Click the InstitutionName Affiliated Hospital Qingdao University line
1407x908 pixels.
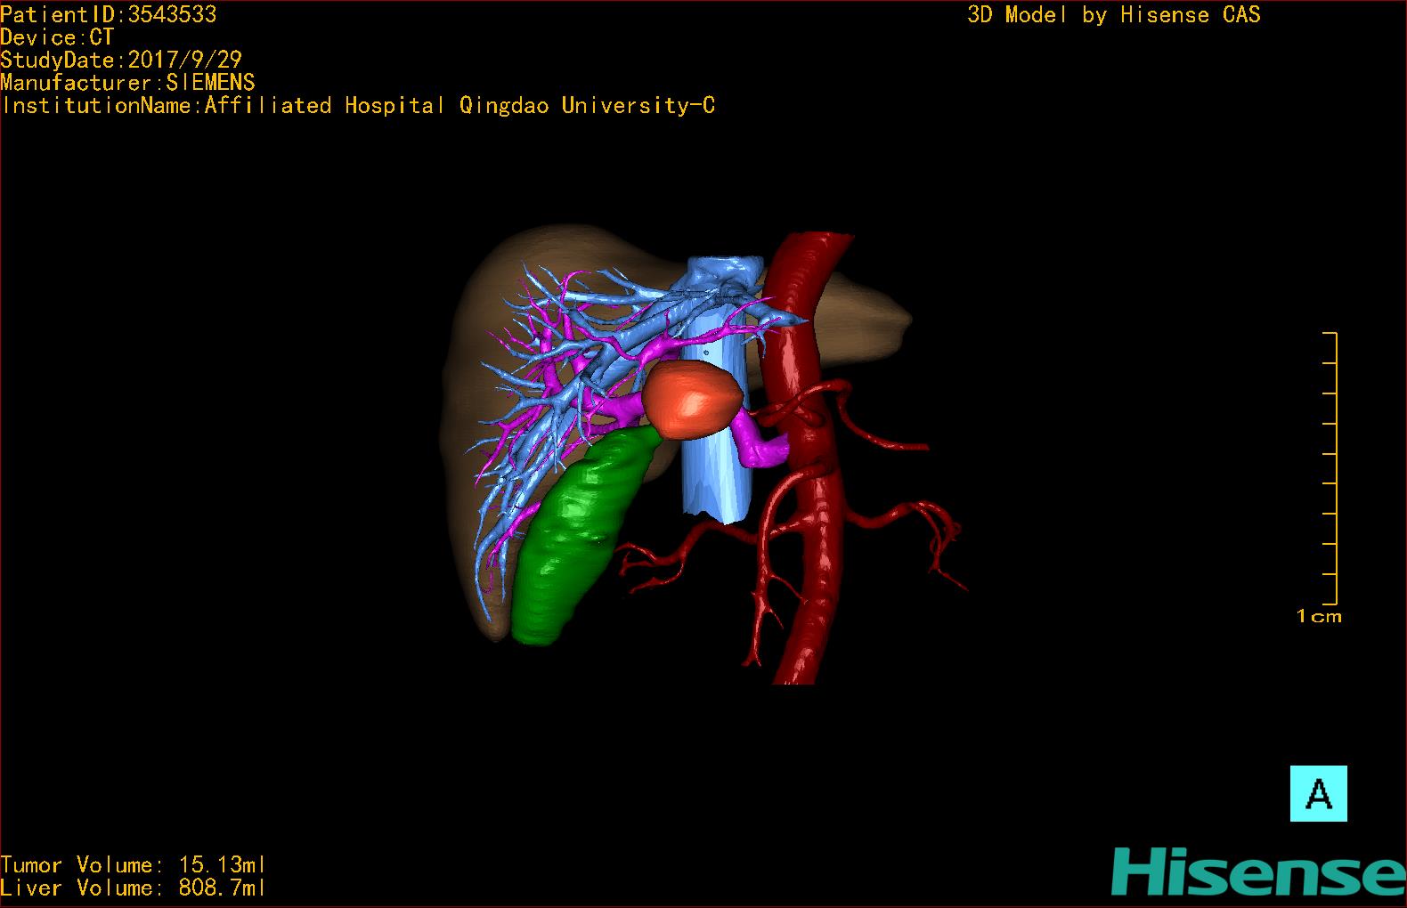pyautogui.click(x=358, y=106)
